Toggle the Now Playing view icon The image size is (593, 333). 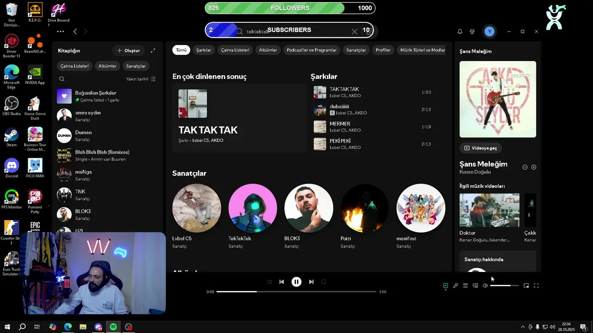[446, 286]
